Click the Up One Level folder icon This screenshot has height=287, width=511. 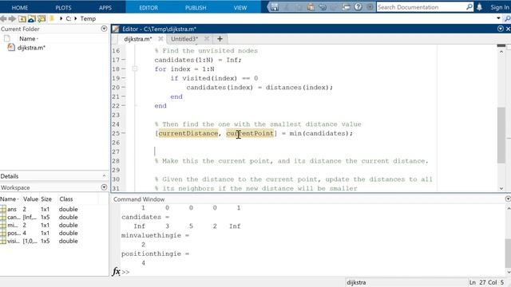(x=22, y=19)
